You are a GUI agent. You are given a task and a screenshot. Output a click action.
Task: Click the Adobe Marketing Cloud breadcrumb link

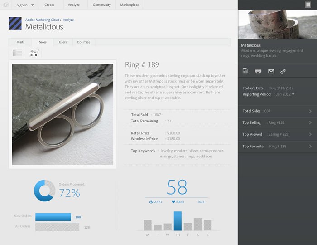[x=42, y=20]
